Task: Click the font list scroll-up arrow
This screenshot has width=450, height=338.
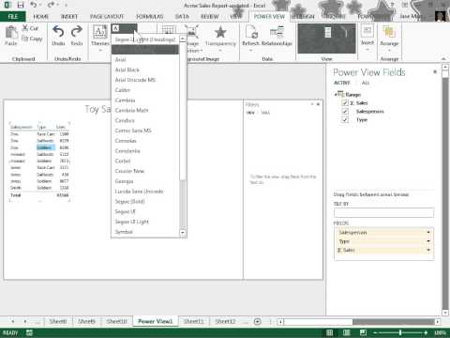Action: [183, 38]
